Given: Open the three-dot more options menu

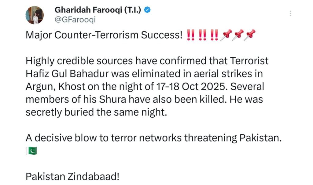Looking at the screenshot, I should click(290, 13).
